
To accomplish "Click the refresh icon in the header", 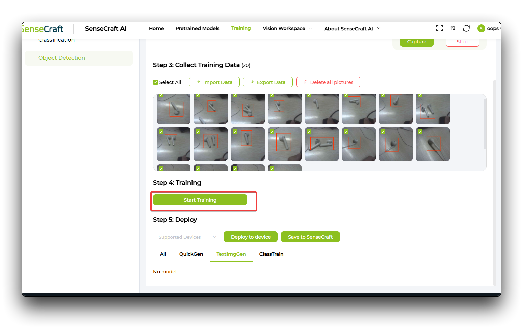I will tap(466, 28).
